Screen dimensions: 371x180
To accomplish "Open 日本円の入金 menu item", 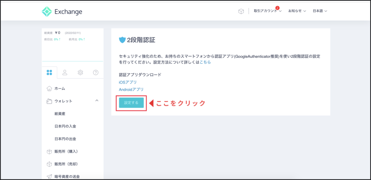I will pos(65,126).
